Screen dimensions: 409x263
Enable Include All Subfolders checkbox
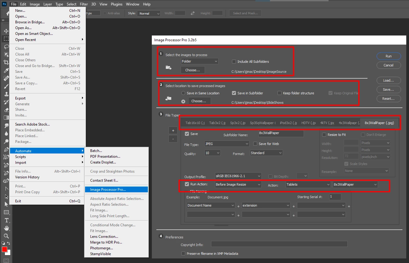234,62
